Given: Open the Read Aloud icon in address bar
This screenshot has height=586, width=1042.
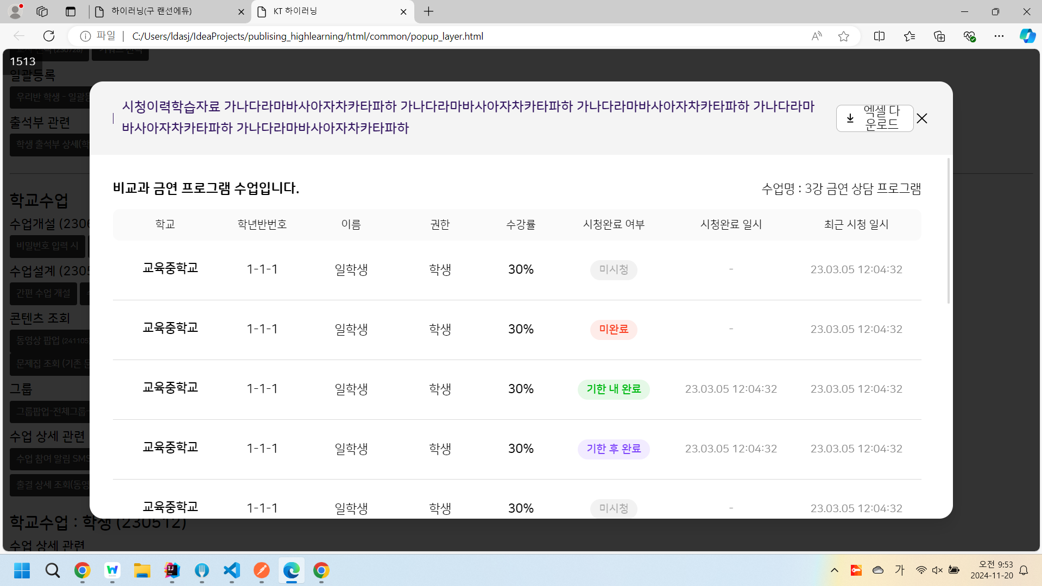Looking at the screenshot, I should coord(816,36).
